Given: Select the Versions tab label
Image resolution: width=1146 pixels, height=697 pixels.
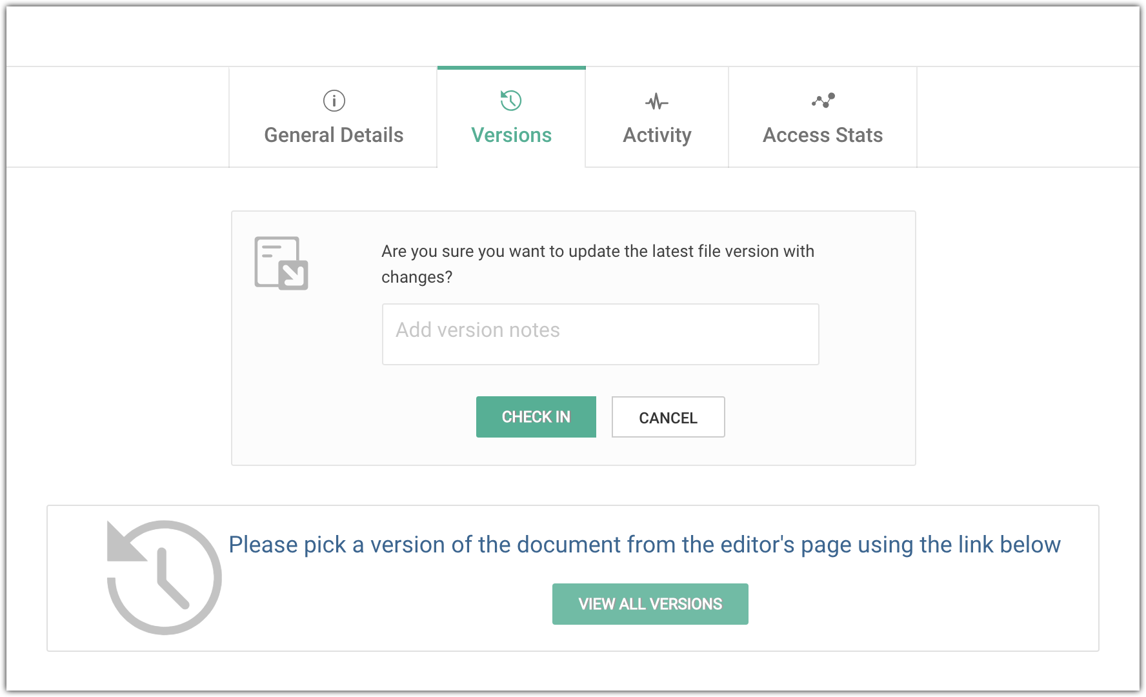Looking at the screenshot, I should pyautogui.click(x=511, y=135).
